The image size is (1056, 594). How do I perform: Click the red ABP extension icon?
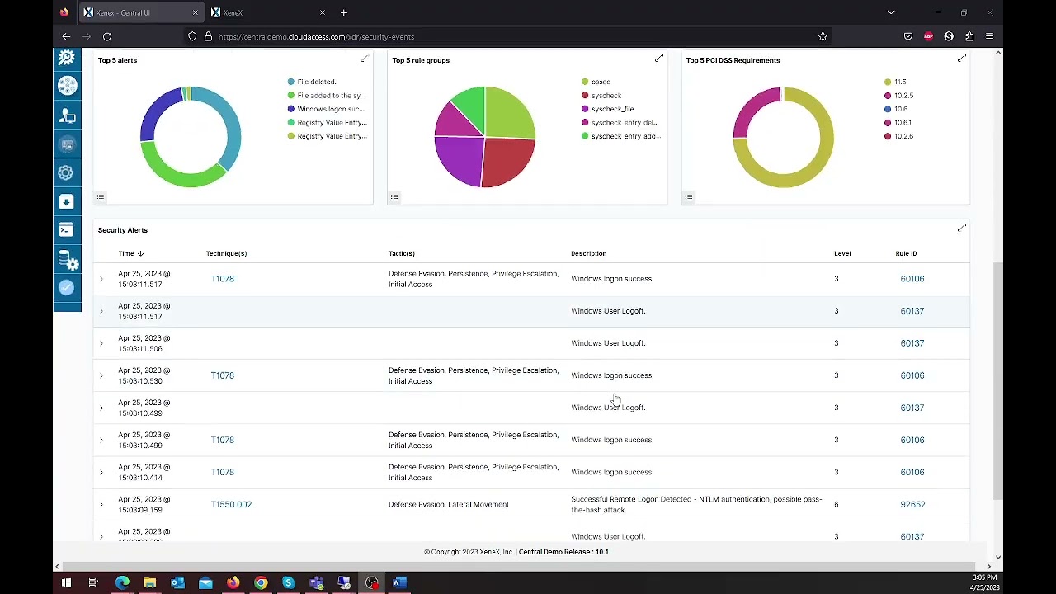[929, 36]
